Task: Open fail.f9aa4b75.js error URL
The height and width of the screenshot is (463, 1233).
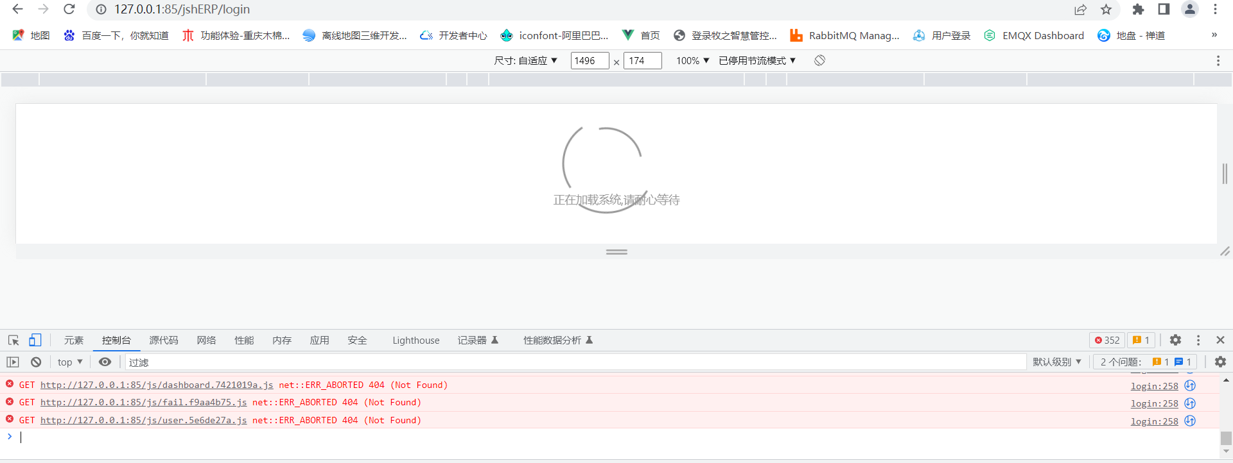Action: point(143,402)
